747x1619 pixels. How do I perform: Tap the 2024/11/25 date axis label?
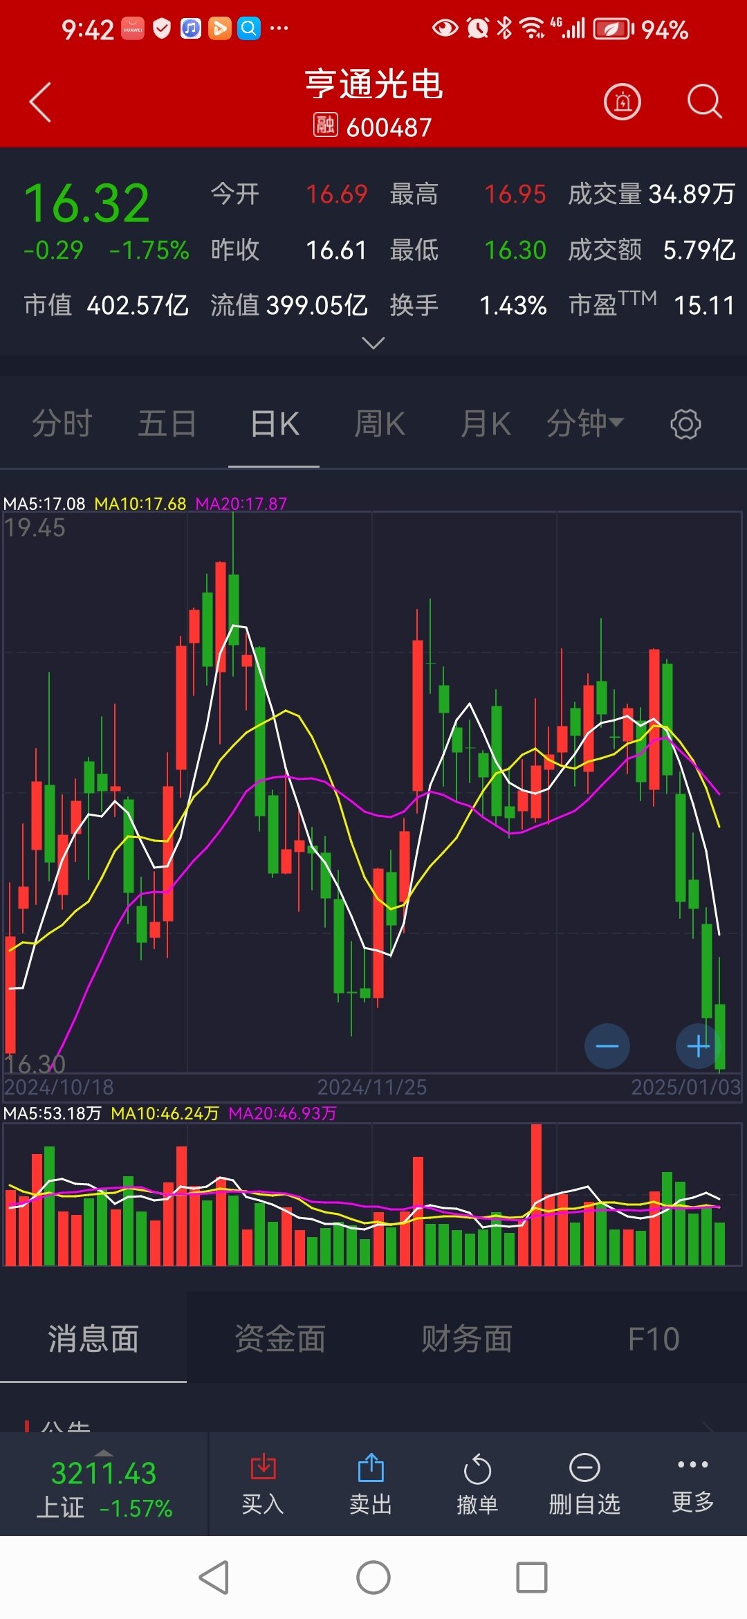tap(372, 1087)
